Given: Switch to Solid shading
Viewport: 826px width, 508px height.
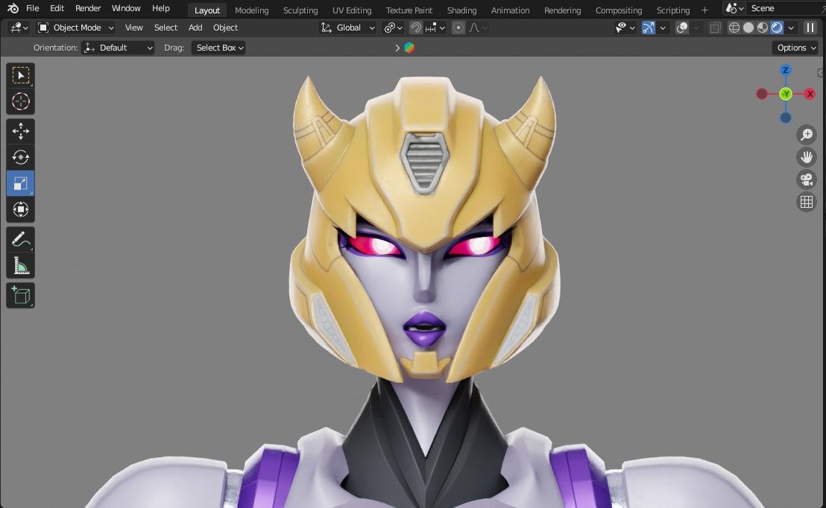Looking at the screenshot, I should (x=748, y=28).
